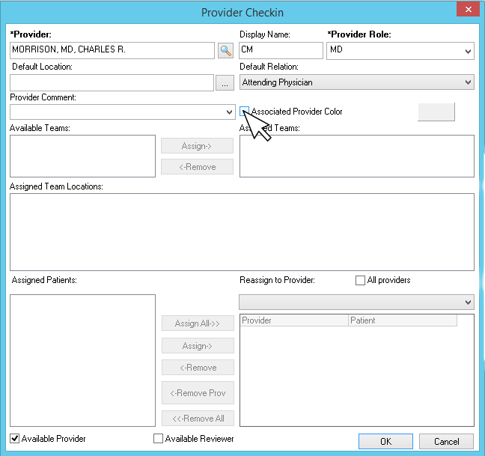Open the Provider Role dropdown
The image size is (485, 456).
468,51
